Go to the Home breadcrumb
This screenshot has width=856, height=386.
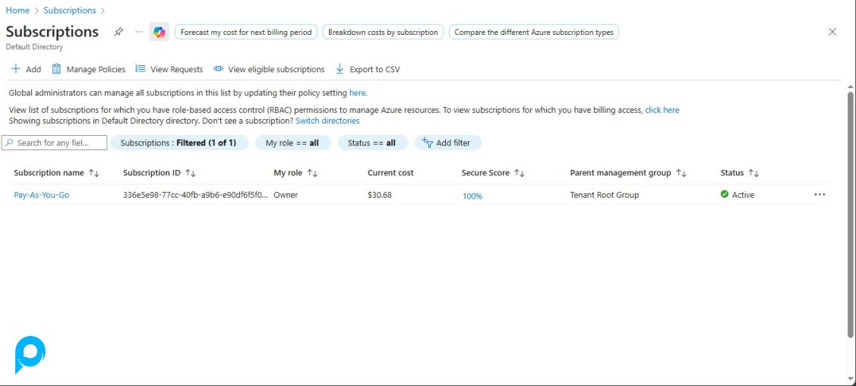17,11
